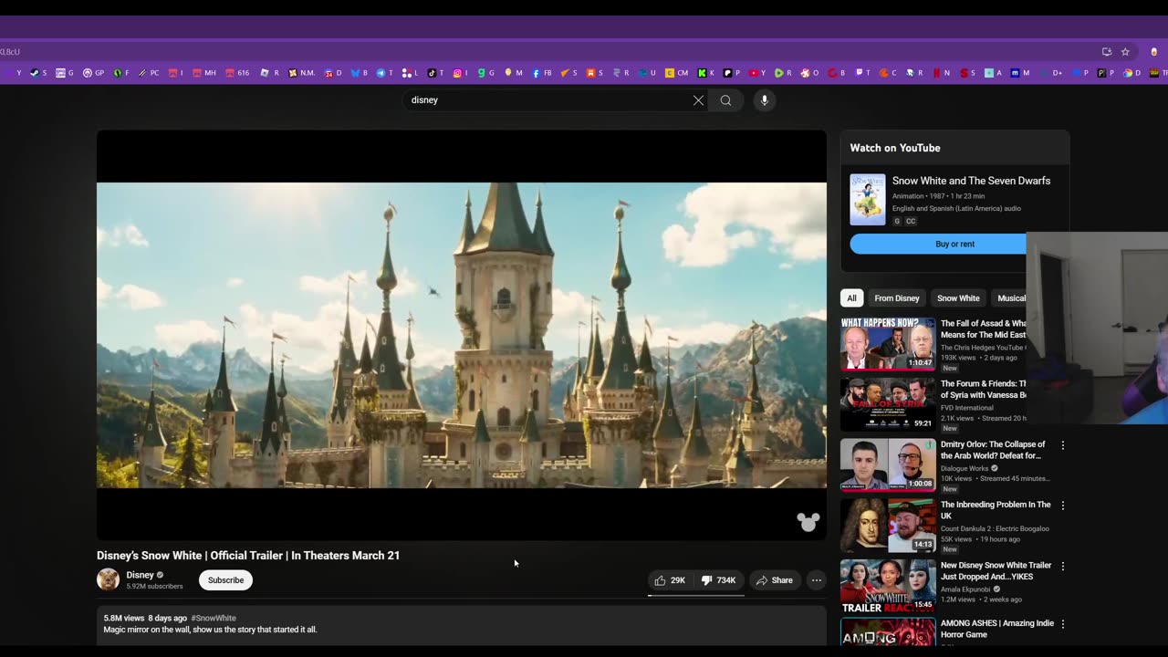Click the Mickey Mouse watermark on video
Screen dimensions: 1168x657
click(x=808, y=521)
